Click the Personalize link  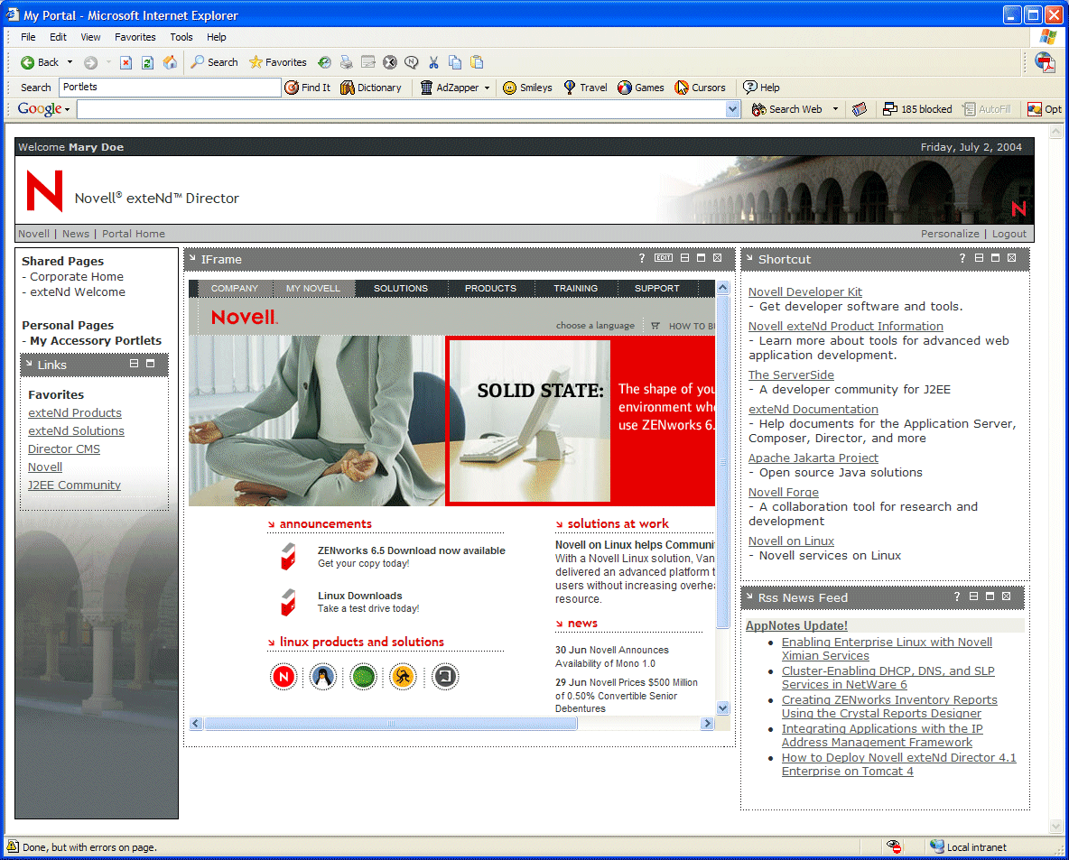pos(950,234)
